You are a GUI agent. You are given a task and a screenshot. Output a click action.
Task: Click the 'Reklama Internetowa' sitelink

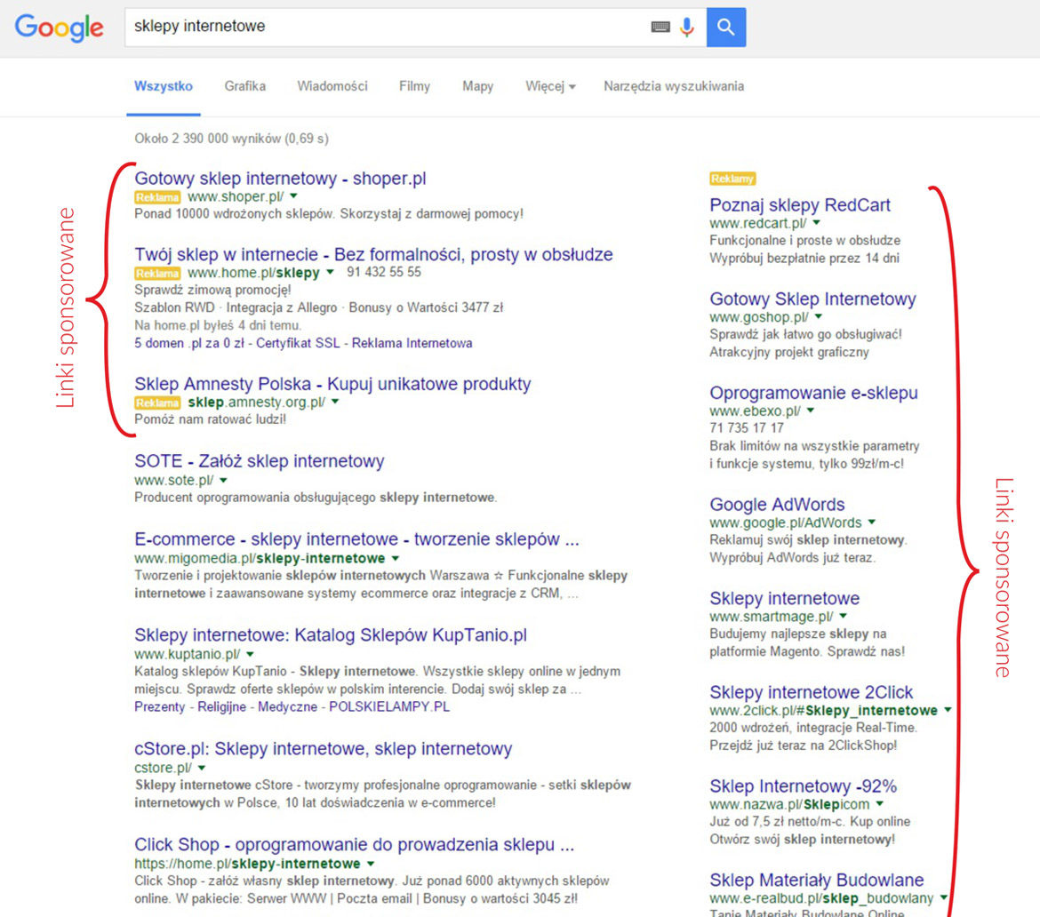click(412, 344)
